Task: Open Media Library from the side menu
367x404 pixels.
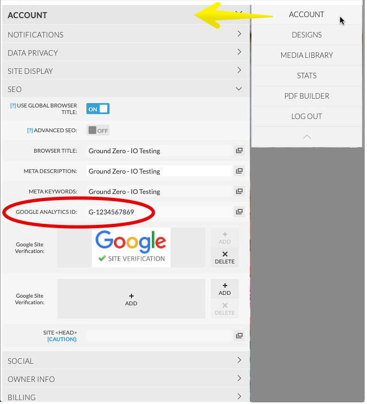Action: pyautogui.click(x=308, y=56)
